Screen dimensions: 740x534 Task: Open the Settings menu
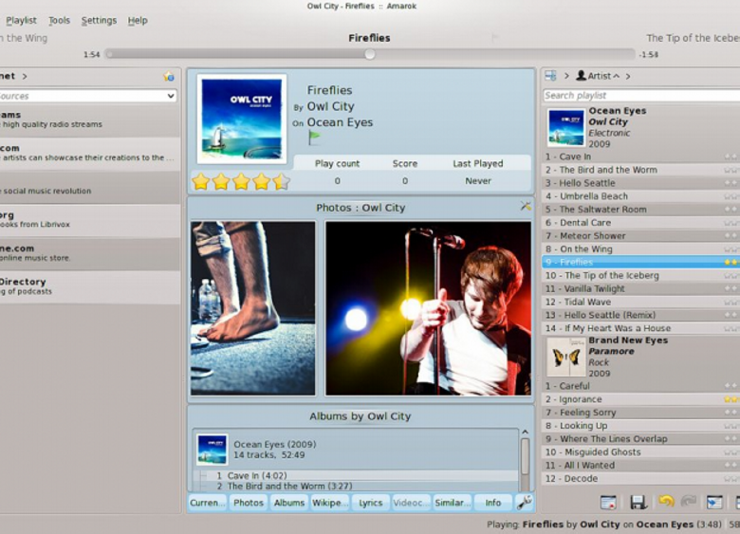tap(99, 20)
